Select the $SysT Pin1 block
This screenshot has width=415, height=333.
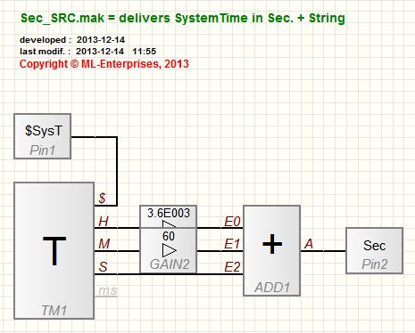click(x=42, y=136)
